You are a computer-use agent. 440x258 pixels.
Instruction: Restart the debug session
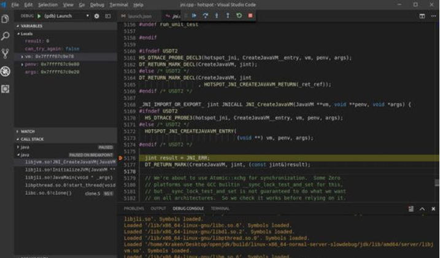(x=239, y=15)
